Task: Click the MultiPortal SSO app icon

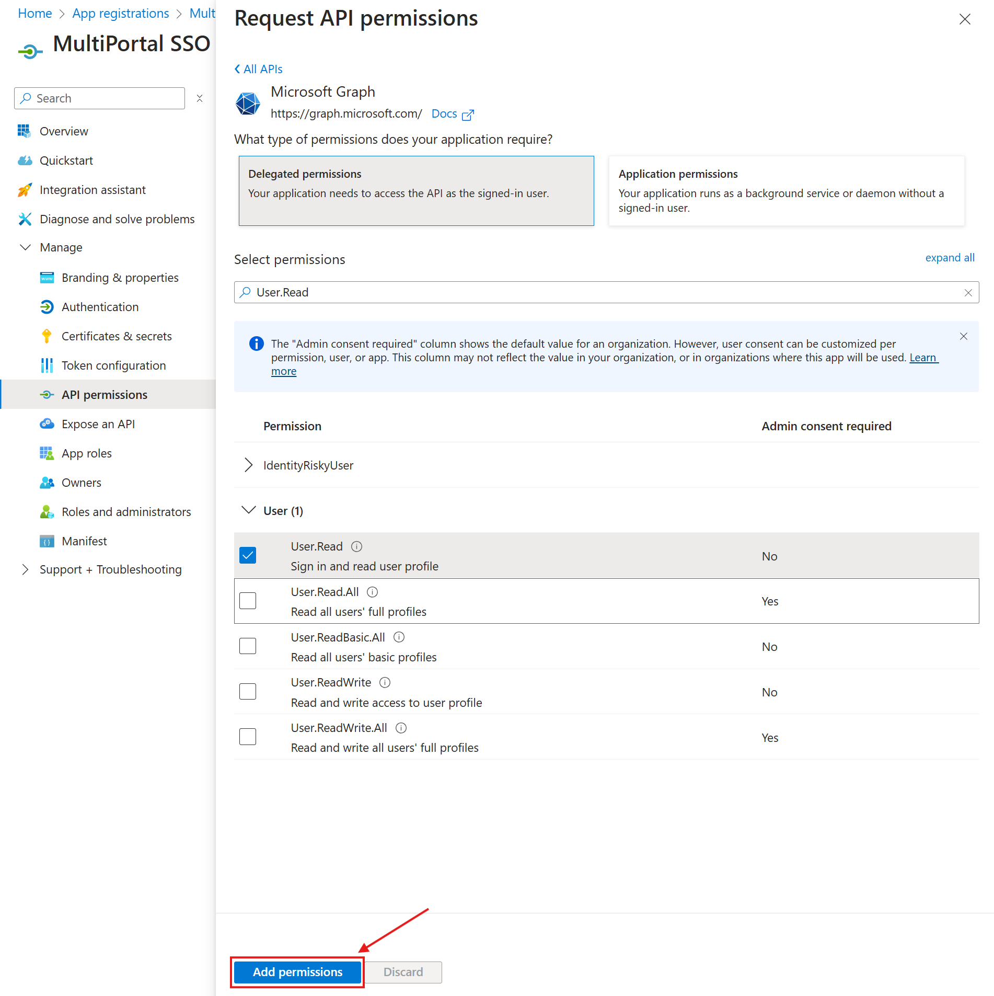Action: tap(30, 51)
